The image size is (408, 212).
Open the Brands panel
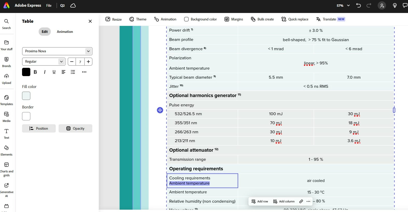6,62
